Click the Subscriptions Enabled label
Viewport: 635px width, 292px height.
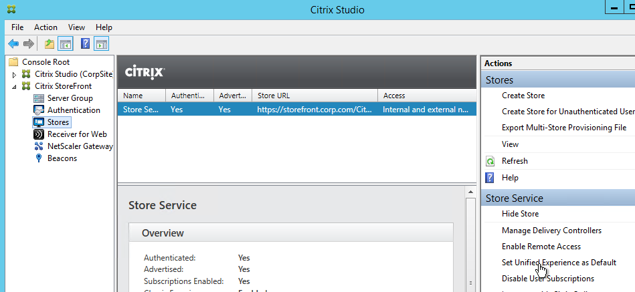coord(183,281)
